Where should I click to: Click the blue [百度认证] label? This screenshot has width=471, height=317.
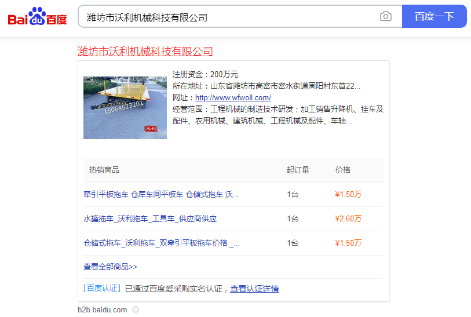click(x=102, y=289)
